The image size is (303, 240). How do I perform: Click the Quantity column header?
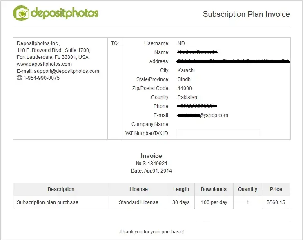pos(248,189)
